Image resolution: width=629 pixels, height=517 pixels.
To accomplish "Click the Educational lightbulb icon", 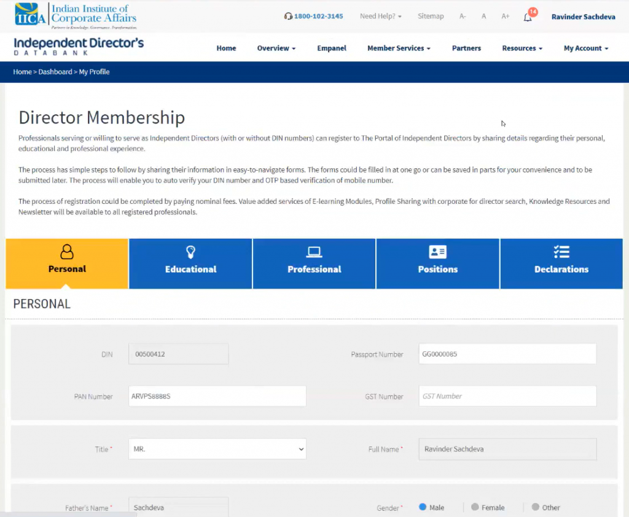I will coord(190,252).
